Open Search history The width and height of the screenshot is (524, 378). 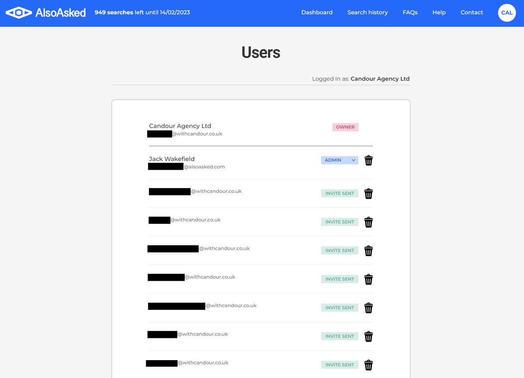click(367, 12)
